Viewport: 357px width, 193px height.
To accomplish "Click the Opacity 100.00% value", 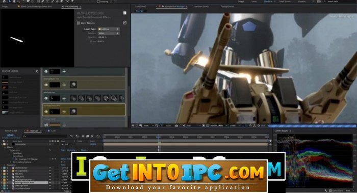I will [102, 37].
